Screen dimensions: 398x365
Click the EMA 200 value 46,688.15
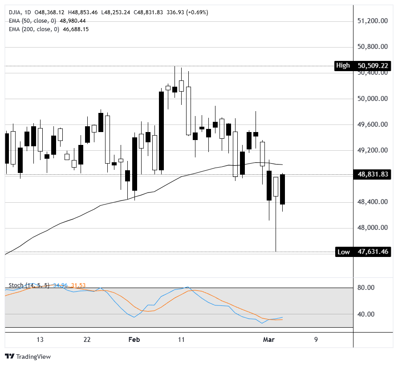[76, 29]
